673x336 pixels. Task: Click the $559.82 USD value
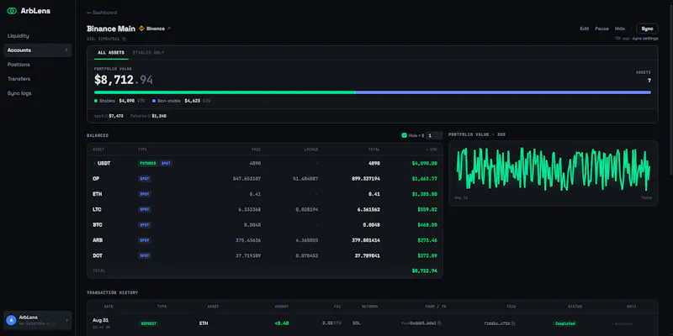427,209
